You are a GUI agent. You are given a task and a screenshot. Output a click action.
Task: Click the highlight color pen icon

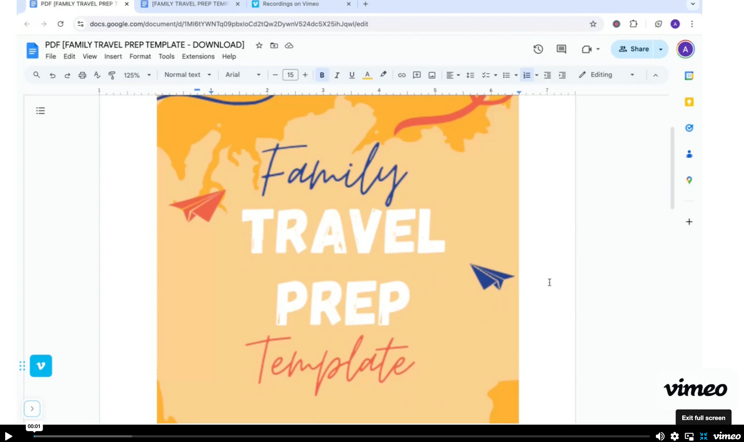[x=383, y=75]
